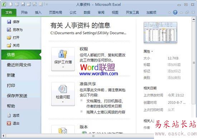
Task: Click the vertical scrollbar thumb
Action: pyautogui.click(x=194, y=62)
